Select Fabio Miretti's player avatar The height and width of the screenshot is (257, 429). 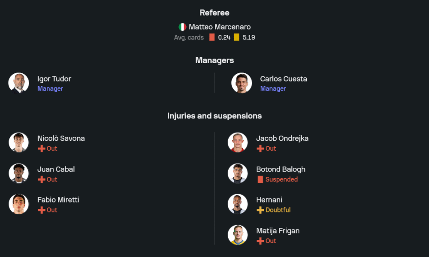coord(18,204)
